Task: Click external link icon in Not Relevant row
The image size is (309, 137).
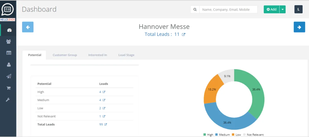Action: [x=104, y=116]
